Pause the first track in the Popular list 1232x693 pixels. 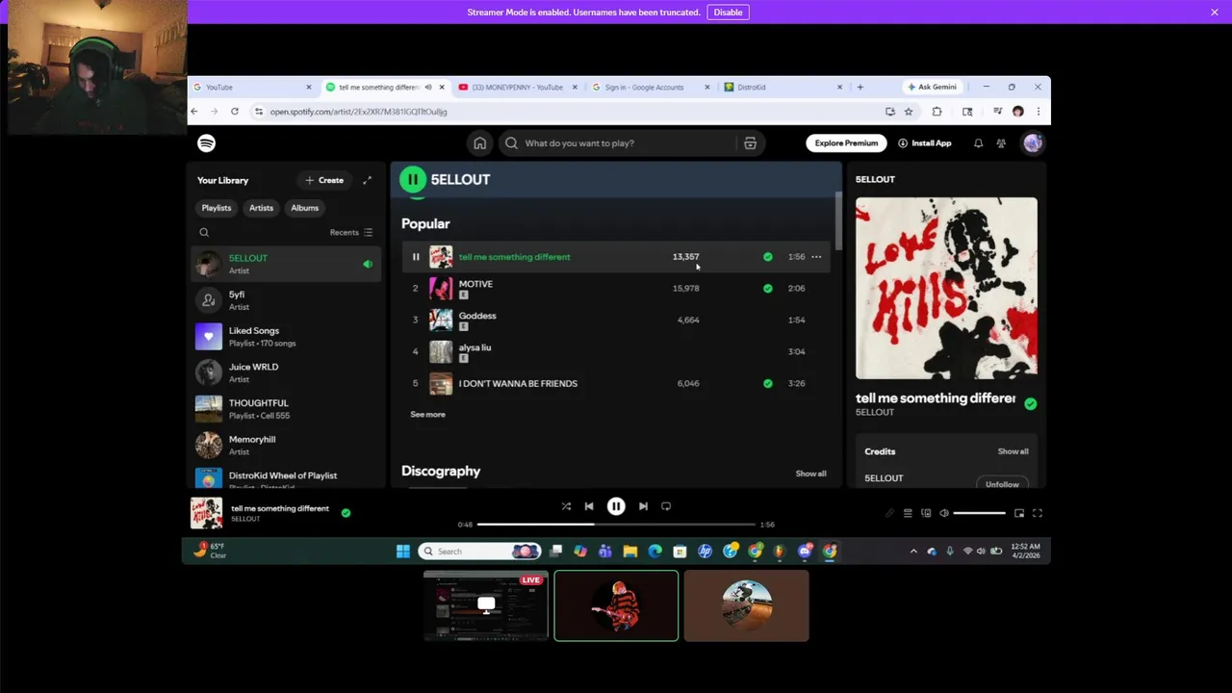coord(416,257)
